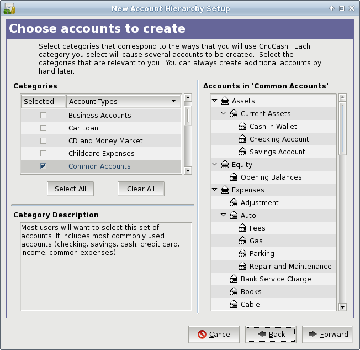360x350 pixels.
Task: Collapse the Current Assets node
Action: [x=224, y=113]
